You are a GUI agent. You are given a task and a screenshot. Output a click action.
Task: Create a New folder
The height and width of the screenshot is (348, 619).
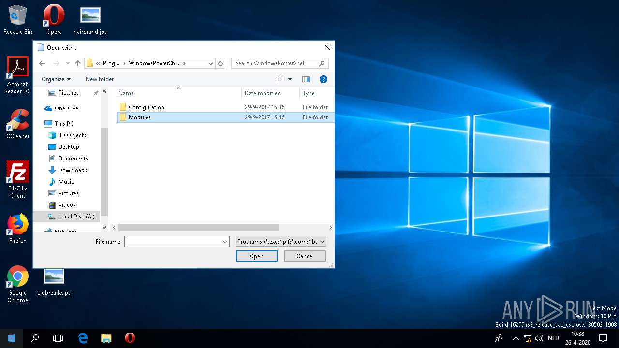(x=100, y=79)
